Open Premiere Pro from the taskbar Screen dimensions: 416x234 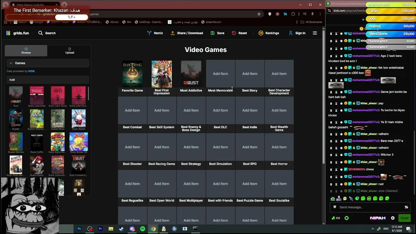click(100, 229)
